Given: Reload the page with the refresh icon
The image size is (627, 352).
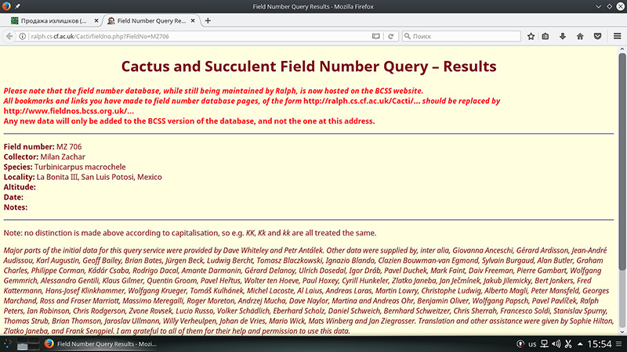Looking at the screenshot, I should coord(390,36).
